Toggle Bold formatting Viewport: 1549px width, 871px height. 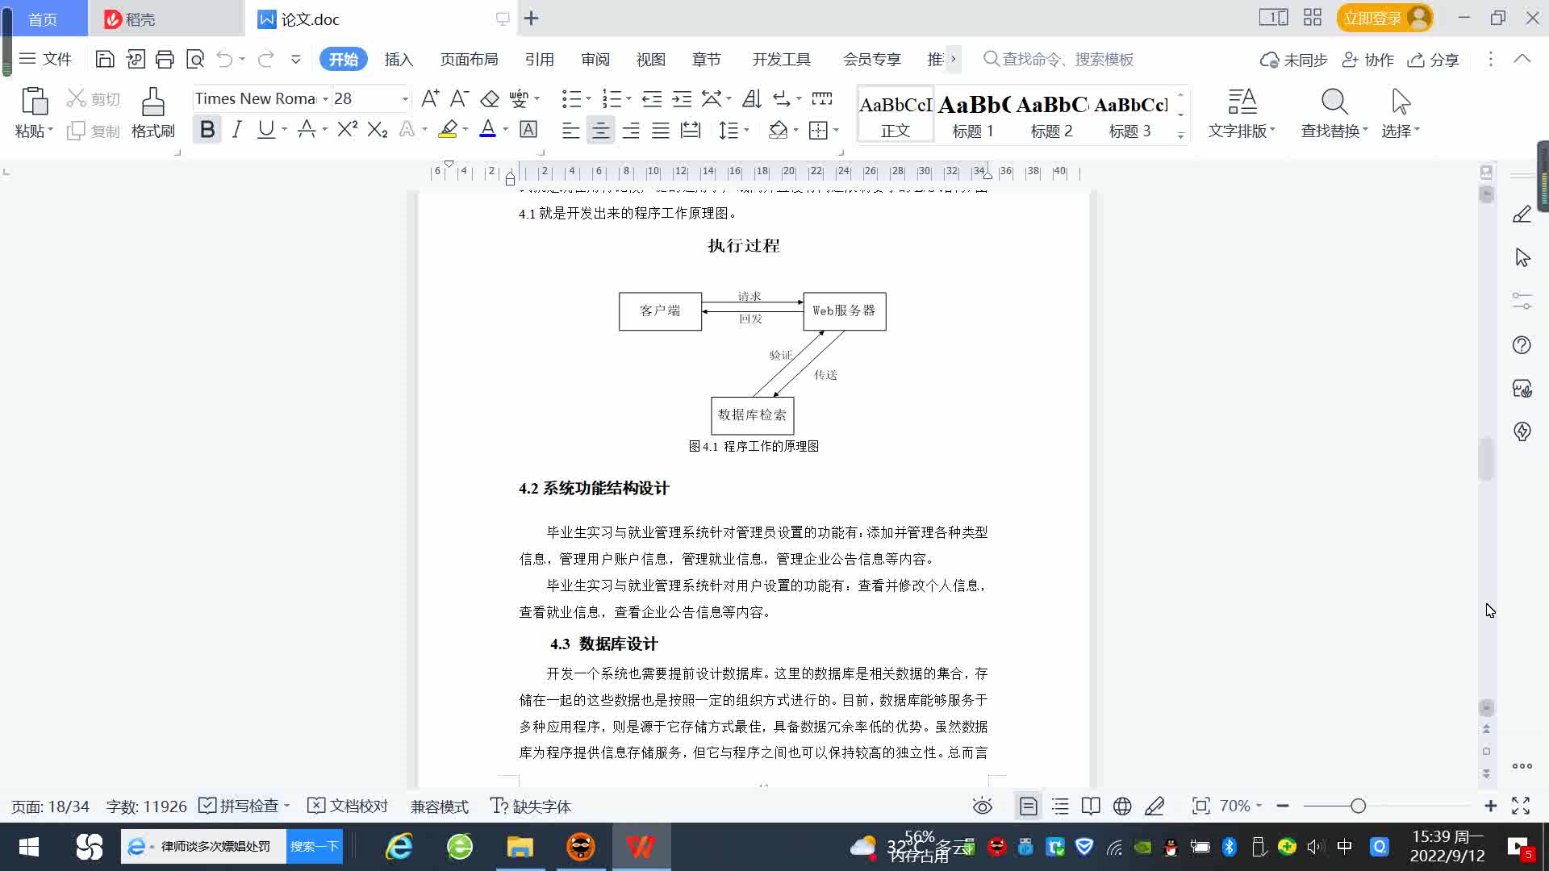tap(207, 129)
